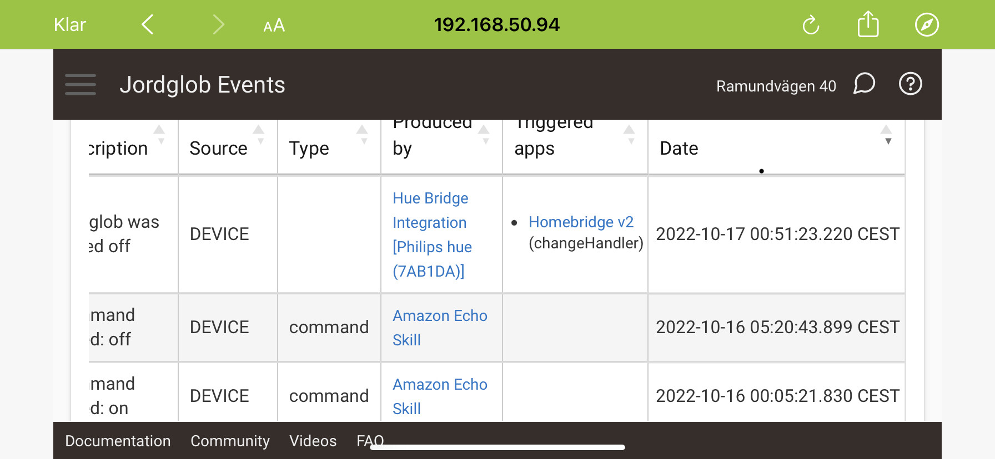This screenshot has height=459, width=995.
Task: Reload the page with refresh icon
Action: click(811, 25)
